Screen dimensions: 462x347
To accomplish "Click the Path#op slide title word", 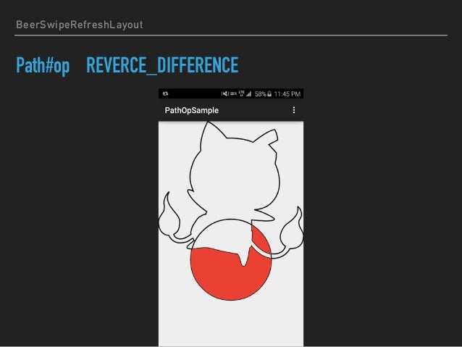I will point(43,65).
